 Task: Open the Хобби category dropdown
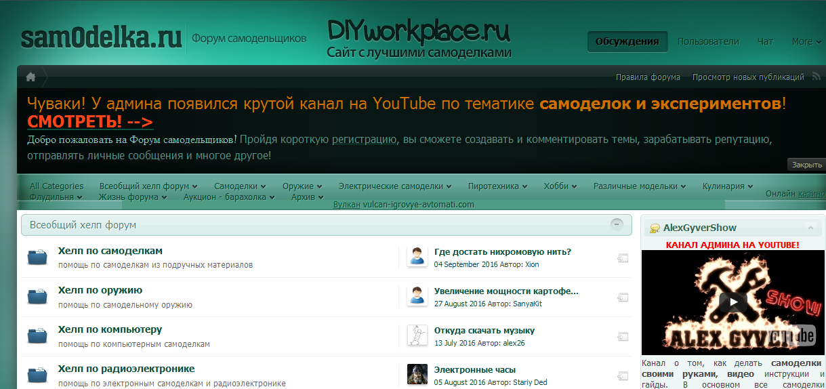[560, 186]
